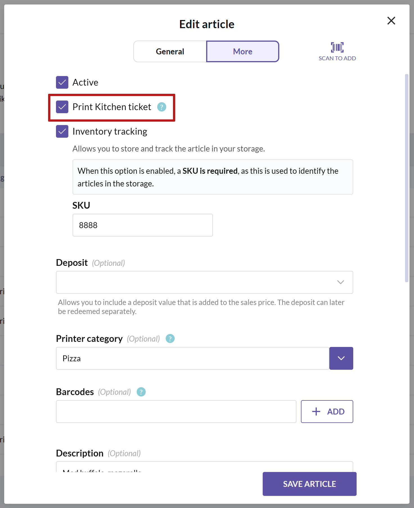The width and height of the screenshot is (414, 508).
Task: Close the Edit article dialog
Action: [391, 21]
